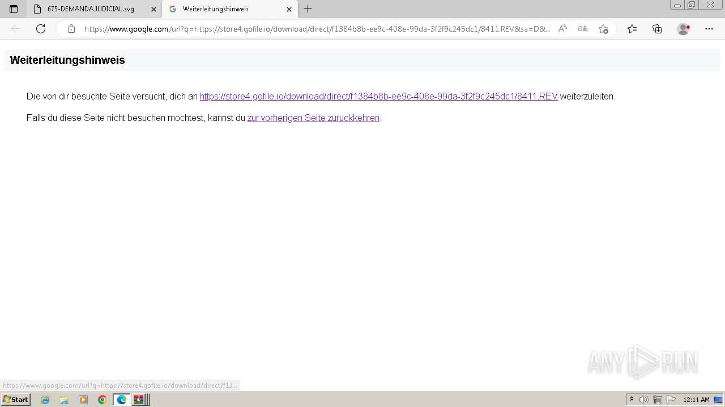Select the Weiterleitungshinweis tab
Screen dimensions: 725x407
coord(229,9)
